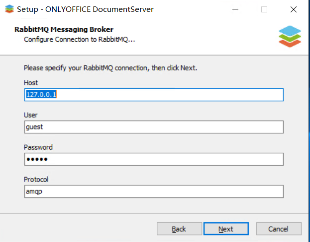This screenshot has height=242, width=310.
Task: Click 'Setup - ONLYOFFICE DocumentServer' window title
Action: [85, 9]
